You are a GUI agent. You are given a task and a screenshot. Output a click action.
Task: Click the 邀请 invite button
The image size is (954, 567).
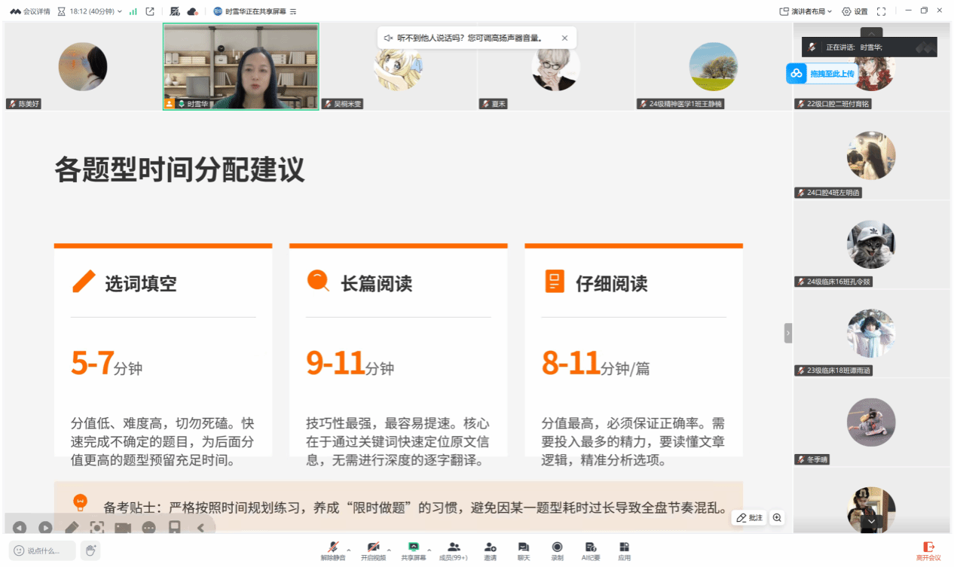[491, 551]
